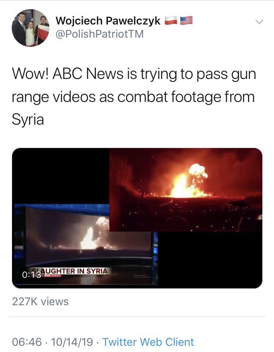Open the @PolishPatriotTM handle link

pos(100,34)
